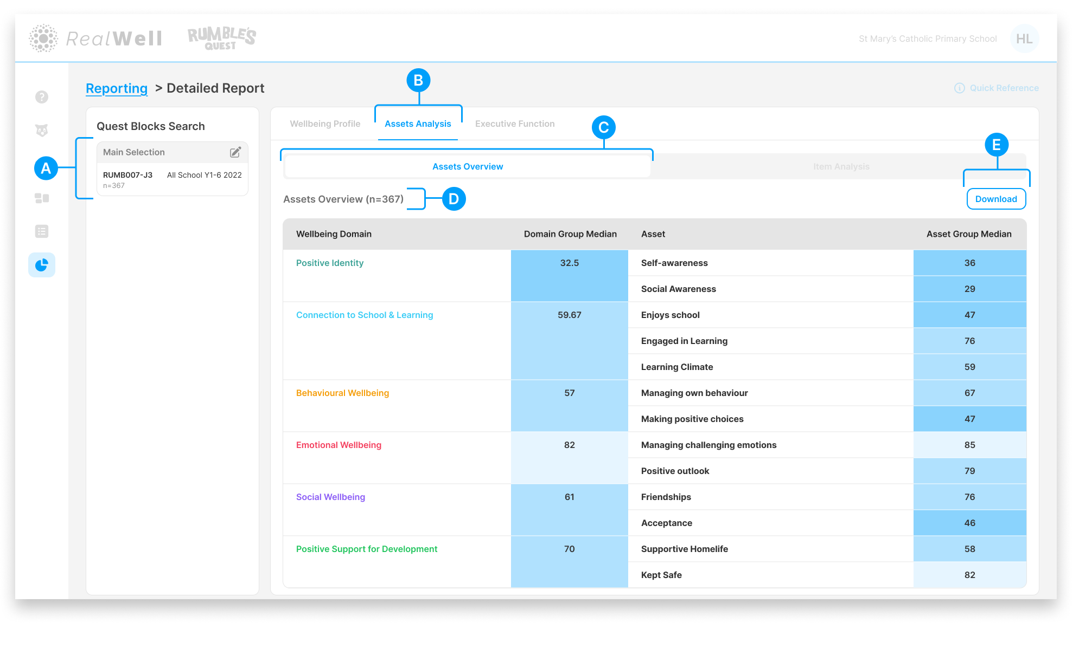Click the Positive Identity domain
This screenshot has width=1079, height=649.
(329, 263)
